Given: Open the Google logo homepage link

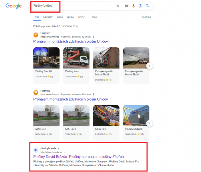Looking at the screenshot, I should click(x=14, y=6).
